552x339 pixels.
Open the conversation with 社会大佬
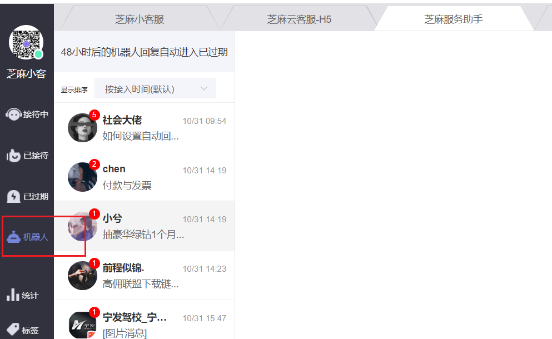tap(145, 127)
